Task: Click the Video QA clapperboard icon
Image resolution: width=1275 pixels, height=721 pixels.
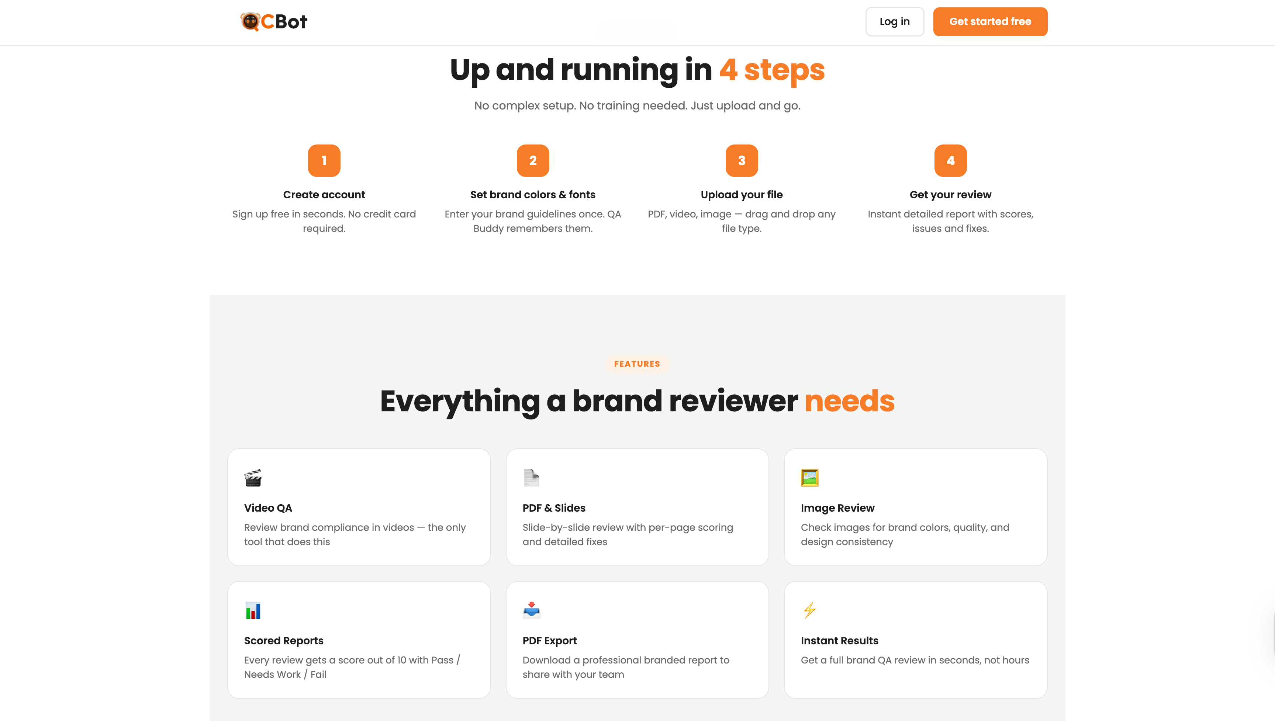Action: [253, 478]
